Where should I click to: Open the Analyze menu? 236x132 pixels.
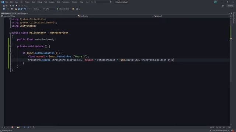coord(52,2)
